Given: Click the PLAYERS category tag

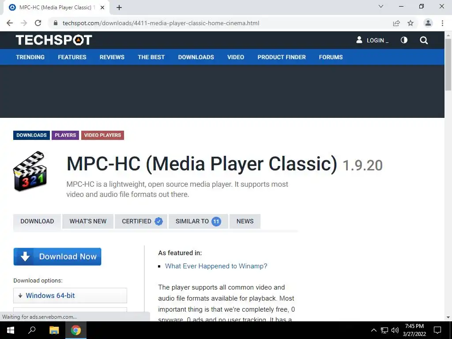Looking at the screenshot, I should (x=65, y=135).
